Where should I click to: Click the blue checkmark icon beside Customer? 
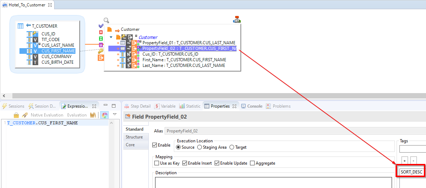101,26
